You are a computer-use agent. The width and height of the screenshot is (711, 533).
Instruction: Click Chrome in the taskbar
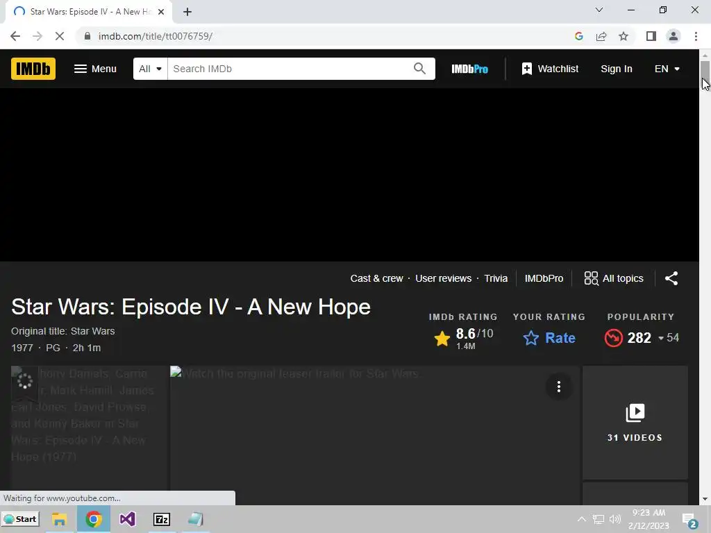(x=94, y=519)
